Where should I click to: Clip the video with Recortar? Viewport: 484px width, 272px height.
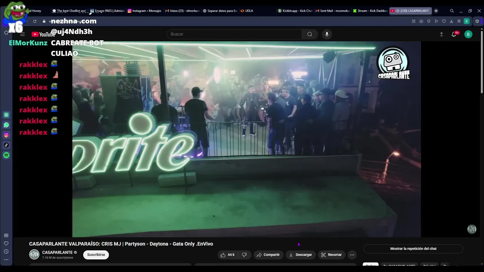[331, 255]
